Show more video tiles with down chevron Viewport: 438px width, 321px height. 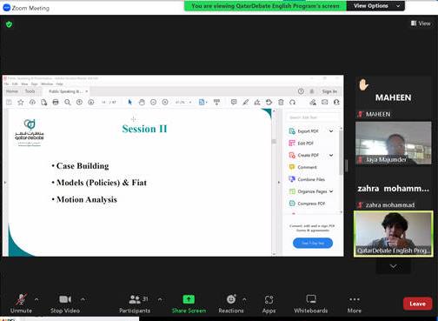tap(393, 266)
